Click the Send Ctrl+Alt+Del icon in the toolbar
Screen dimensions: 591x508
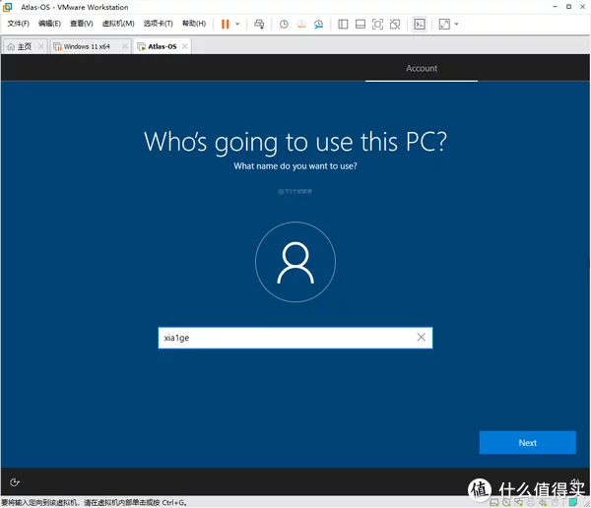click(259, 24)
